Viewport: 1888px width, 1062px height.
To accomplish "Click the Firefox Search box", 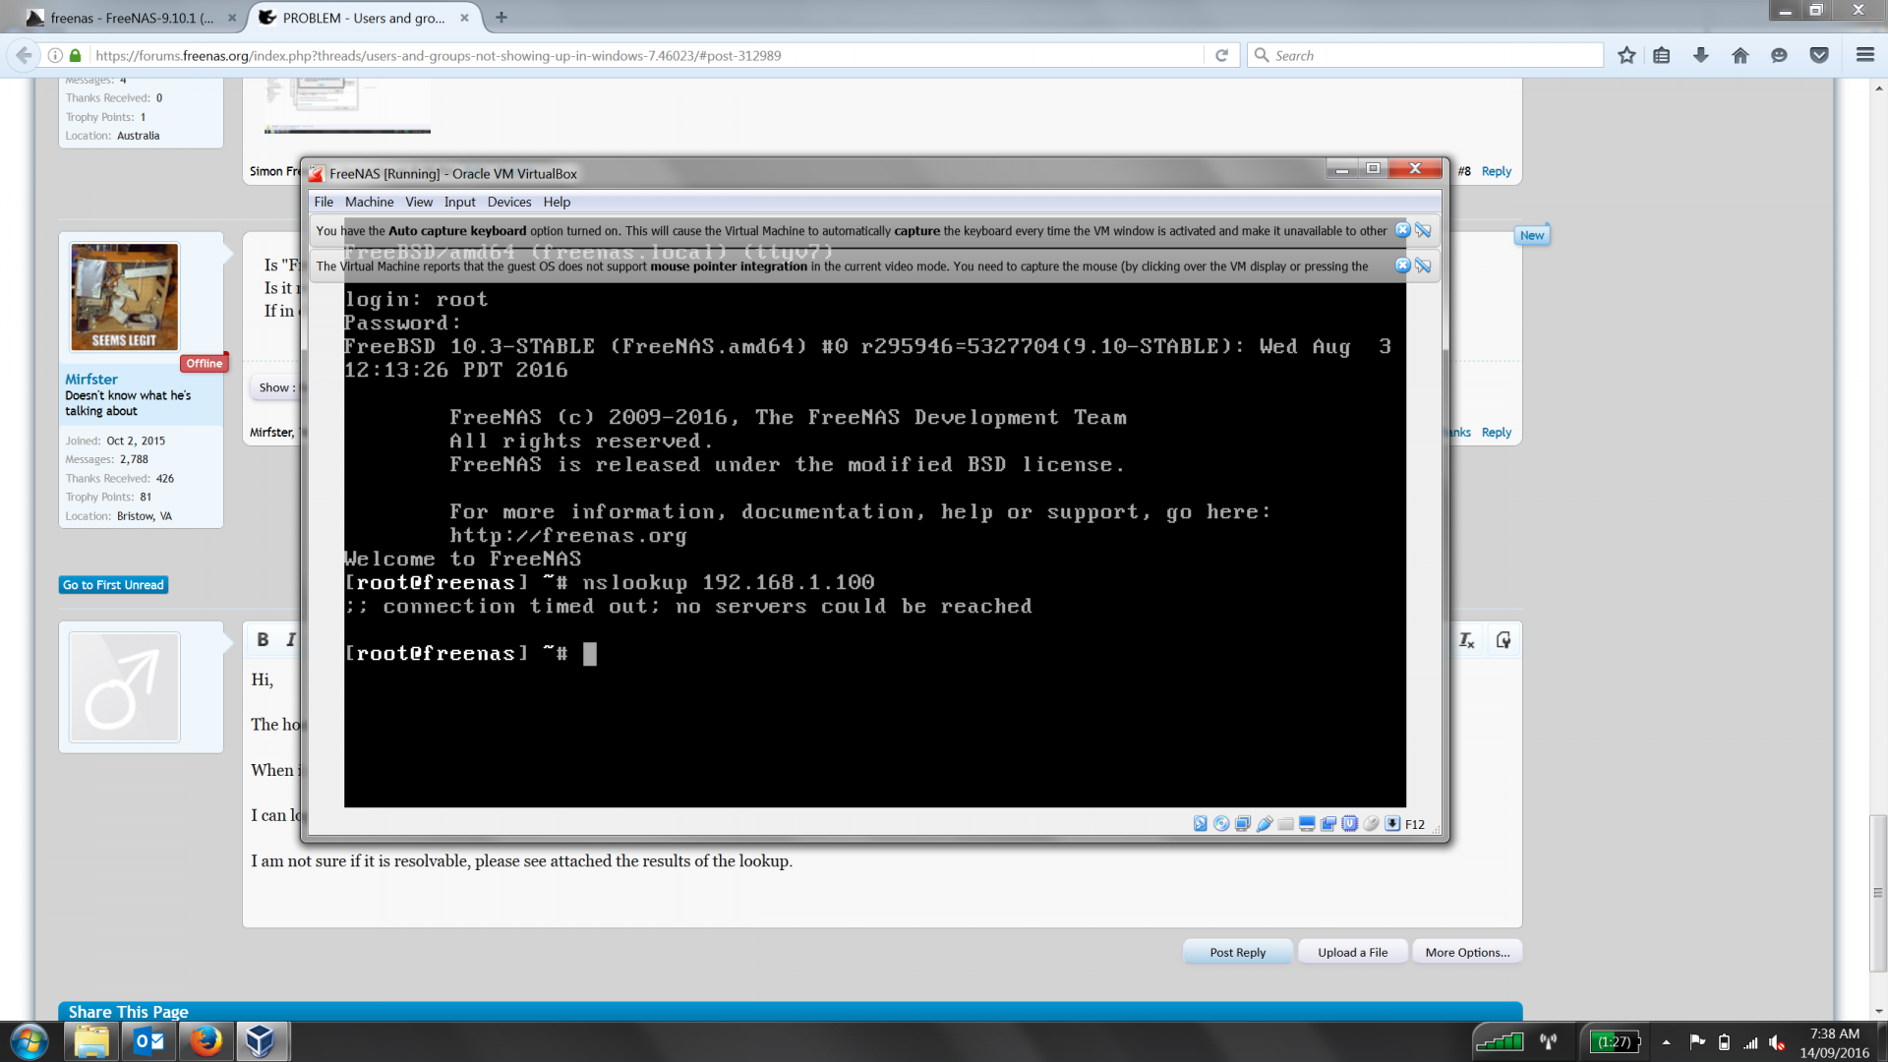I will click(x=1426, y=55).
